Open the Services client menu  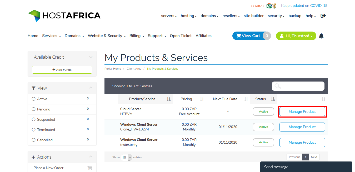(52, 36)
